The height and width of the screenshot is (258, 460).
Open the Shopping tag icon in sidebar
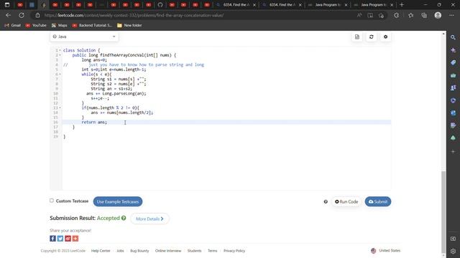click(x=453, y=62)
